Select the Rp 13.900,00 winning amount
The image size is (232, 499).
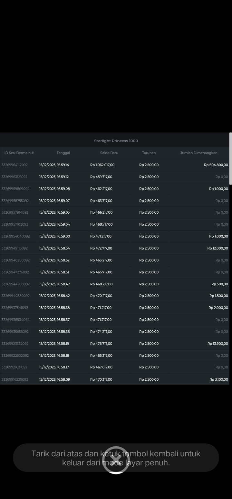click(x=217, y=344)
